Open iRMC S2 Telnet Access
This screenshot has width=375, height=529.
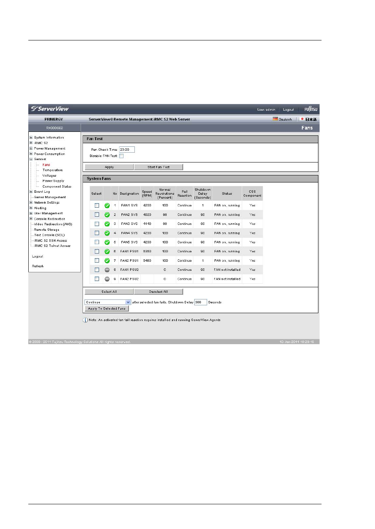click(x=52, y=246)
